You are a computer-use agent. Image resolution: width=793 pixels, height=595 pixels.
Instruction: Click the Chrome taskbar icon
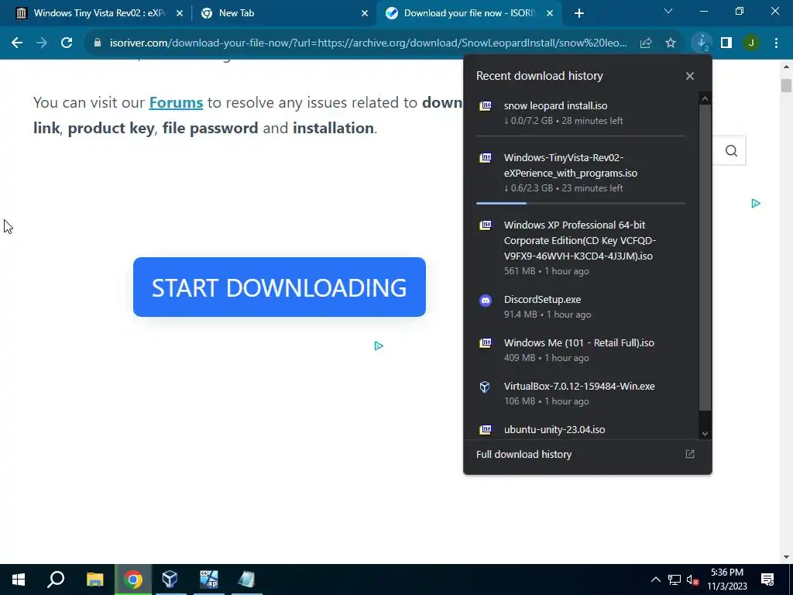point(133,580)
